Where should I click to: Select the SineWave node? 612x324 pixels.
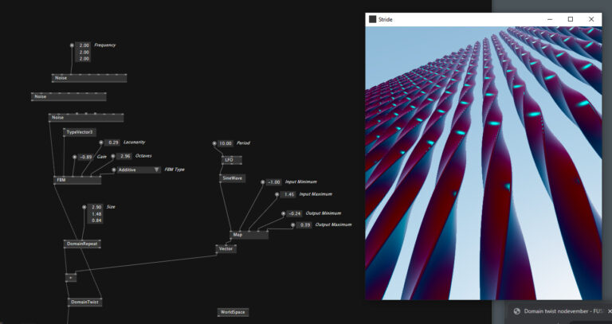232,178
